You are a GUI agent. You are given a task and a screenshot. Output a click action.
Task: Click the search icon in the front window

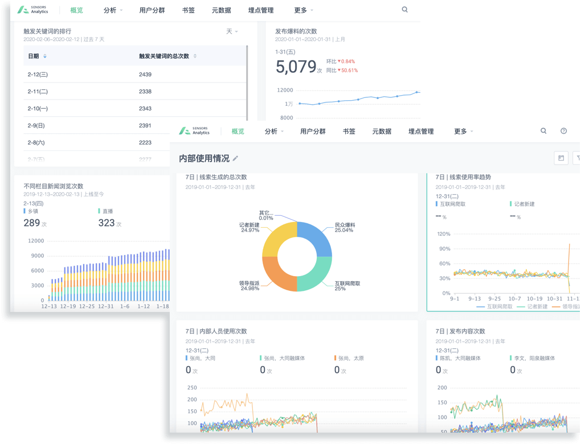click(543, 131)
